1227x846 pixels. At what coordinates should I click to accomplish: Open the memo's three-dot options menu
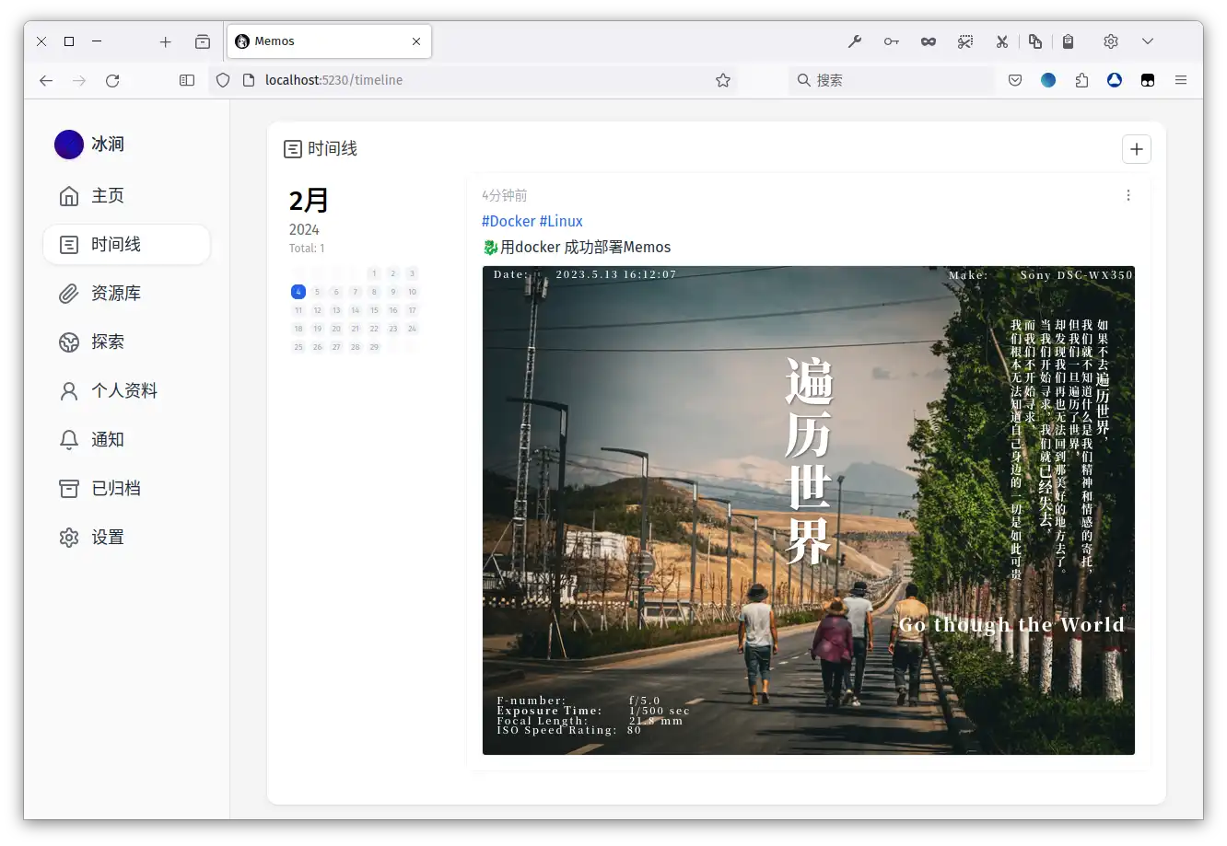(x=1128, y=195)
